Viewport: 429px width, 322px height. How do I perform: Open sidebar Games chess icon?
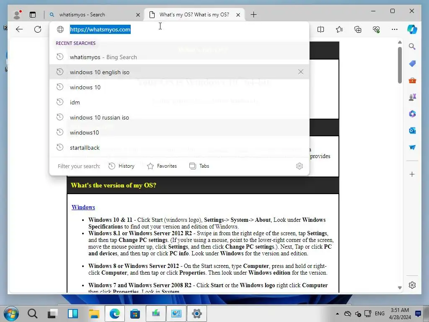412,97
